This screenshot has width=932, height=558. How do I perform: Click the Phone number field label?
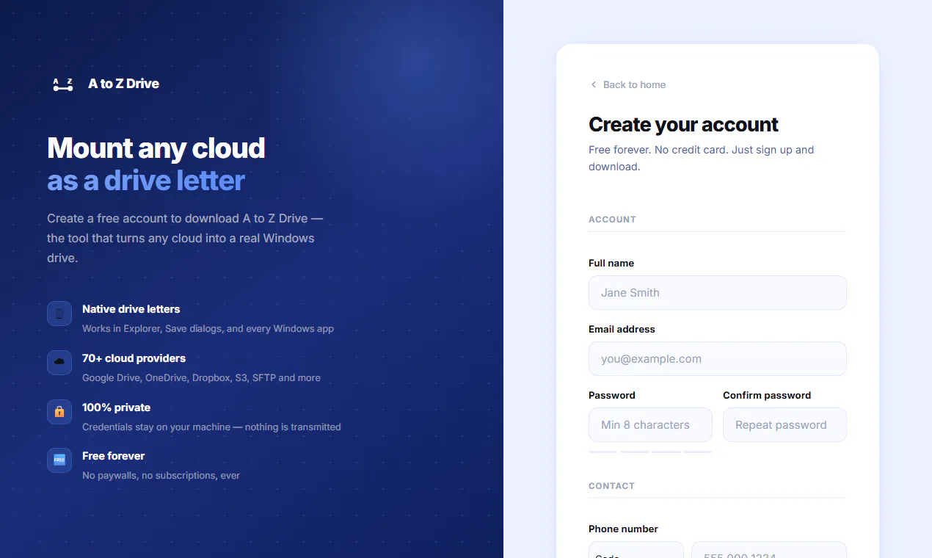click(x=623, y=529)
